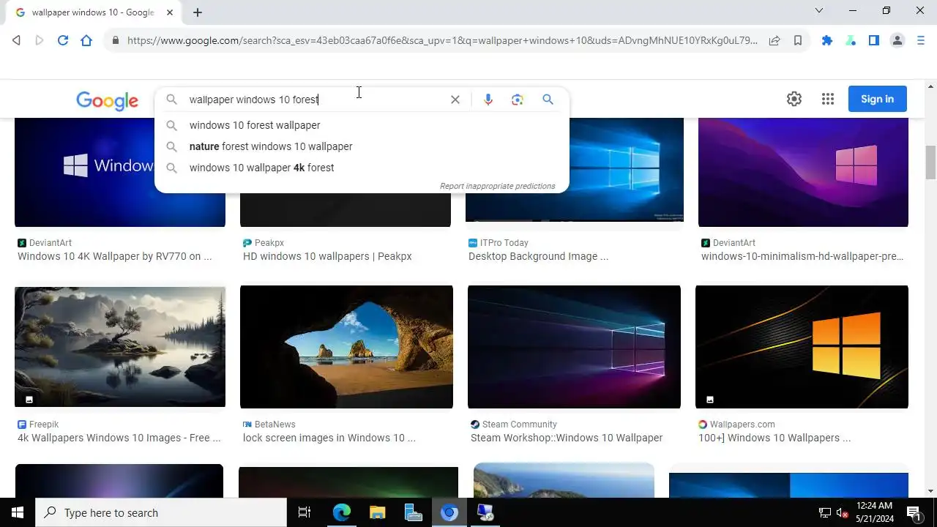Open 'Windows 10 4K Wallpaper by RV770' link
The width and height of the screenshot is (937, 527).
click(x=114, y=256)
